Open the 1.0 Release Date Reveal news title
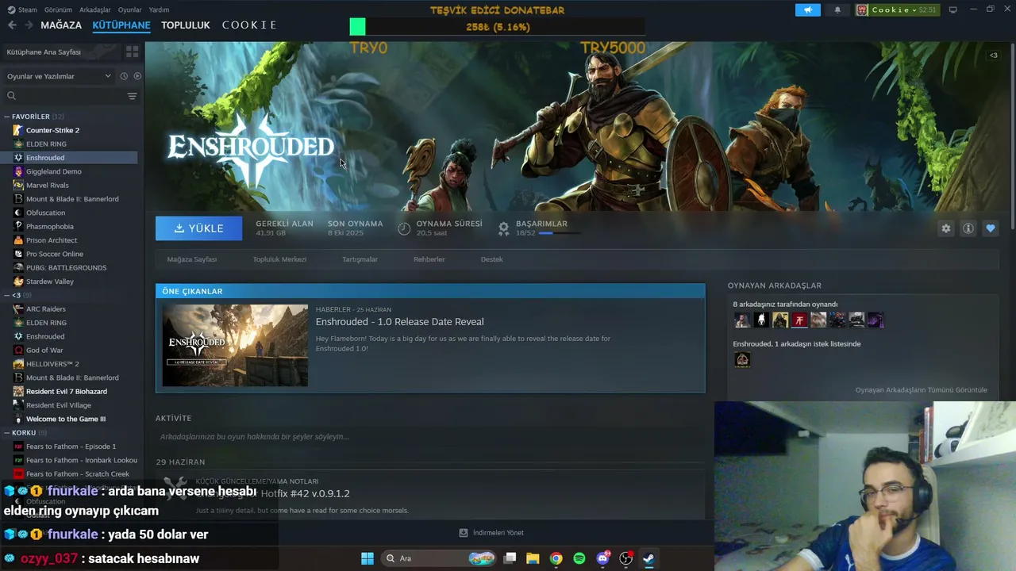Screen dimensions: 1016x571 400,322
